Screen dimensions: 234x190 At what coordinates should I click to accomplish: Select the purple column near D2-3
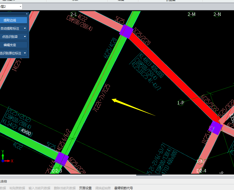[62, 159]
